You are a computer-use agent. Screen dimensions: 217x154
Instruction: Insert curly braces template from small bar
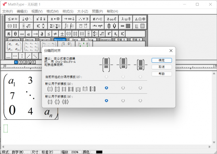(82, 34)
